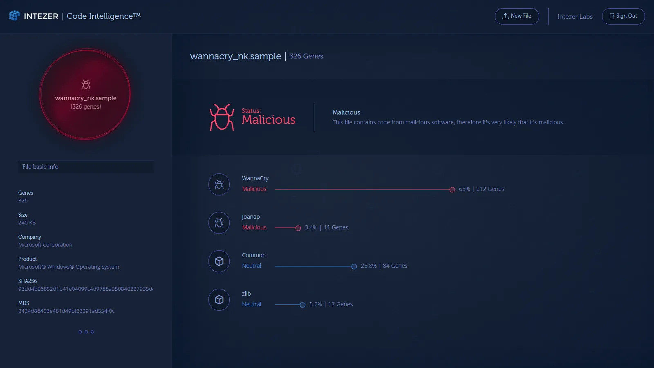Viewport: 654px width, 368px height.
Task: Click the MD5 hash value
Action: [x=67, y=311]
